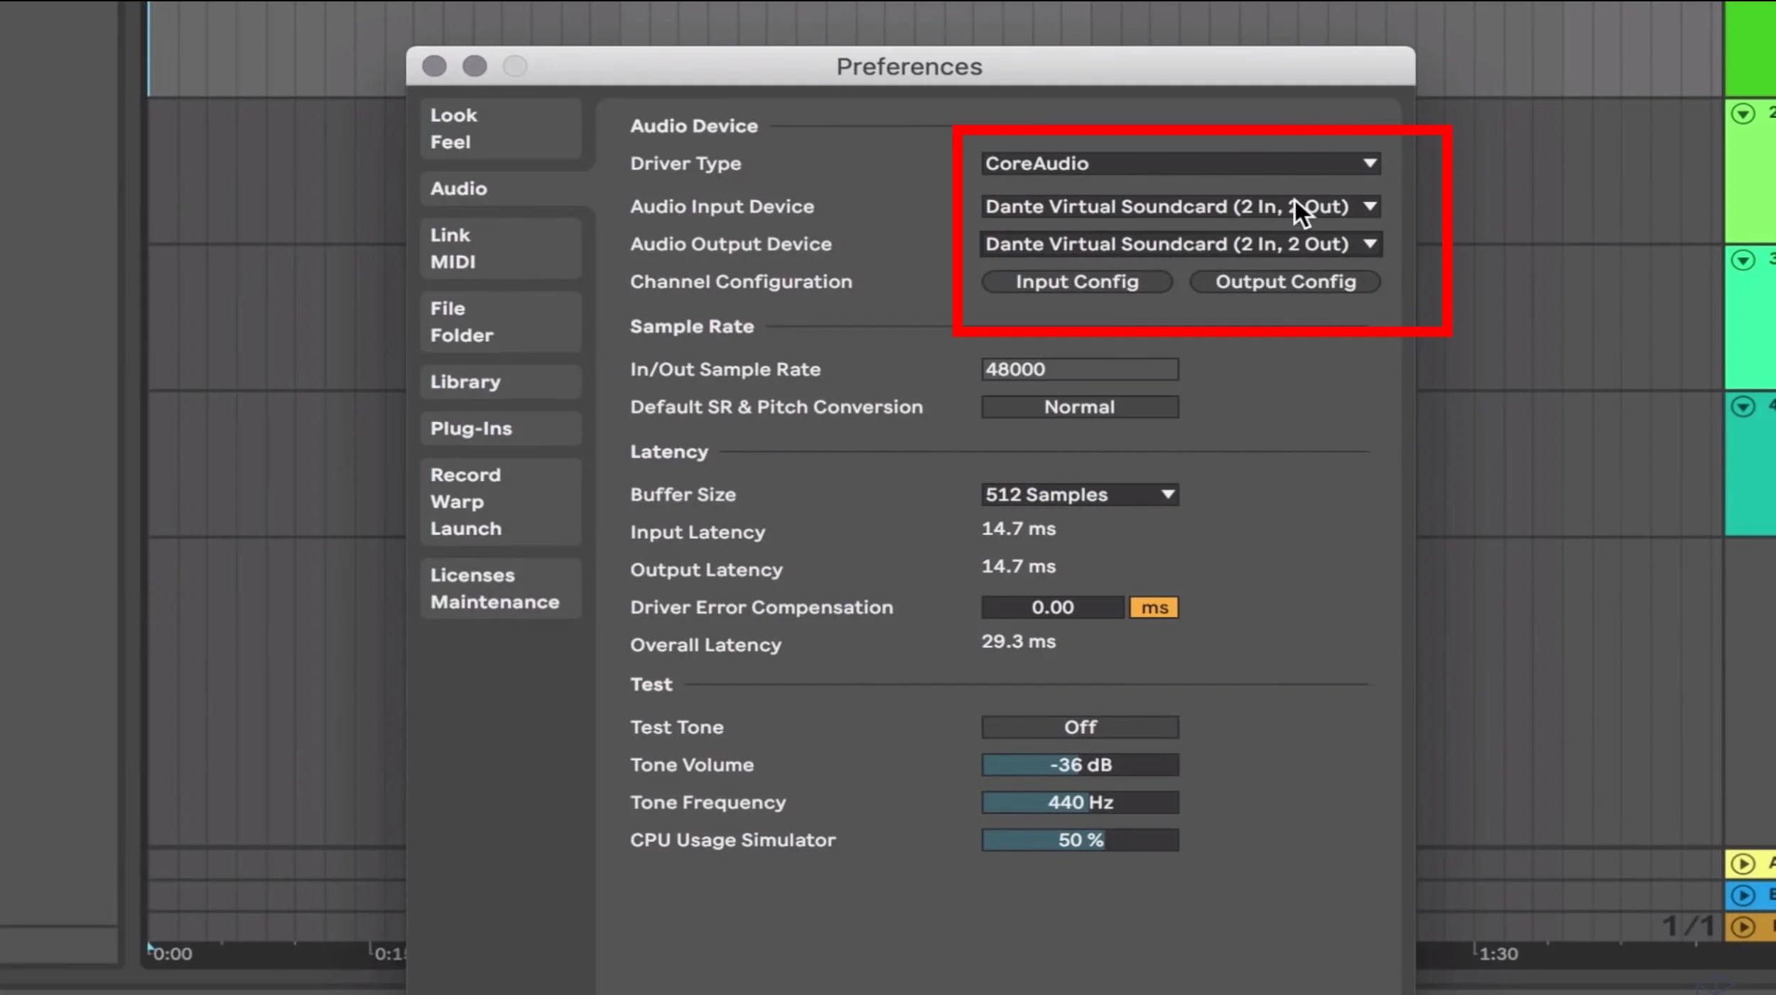Viewport: 1776px width, 995px height.
Task: Click the 1:30 time ruler marker
Action: coord(1498,954)
